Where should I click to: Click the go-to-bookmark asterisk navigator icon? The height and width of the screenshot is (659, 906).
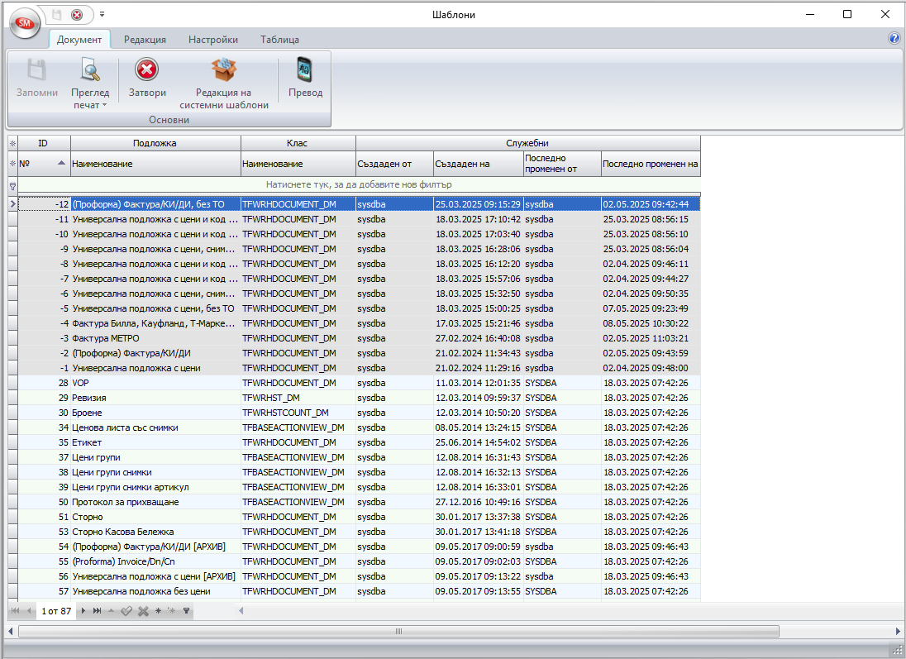click(172, 610)
